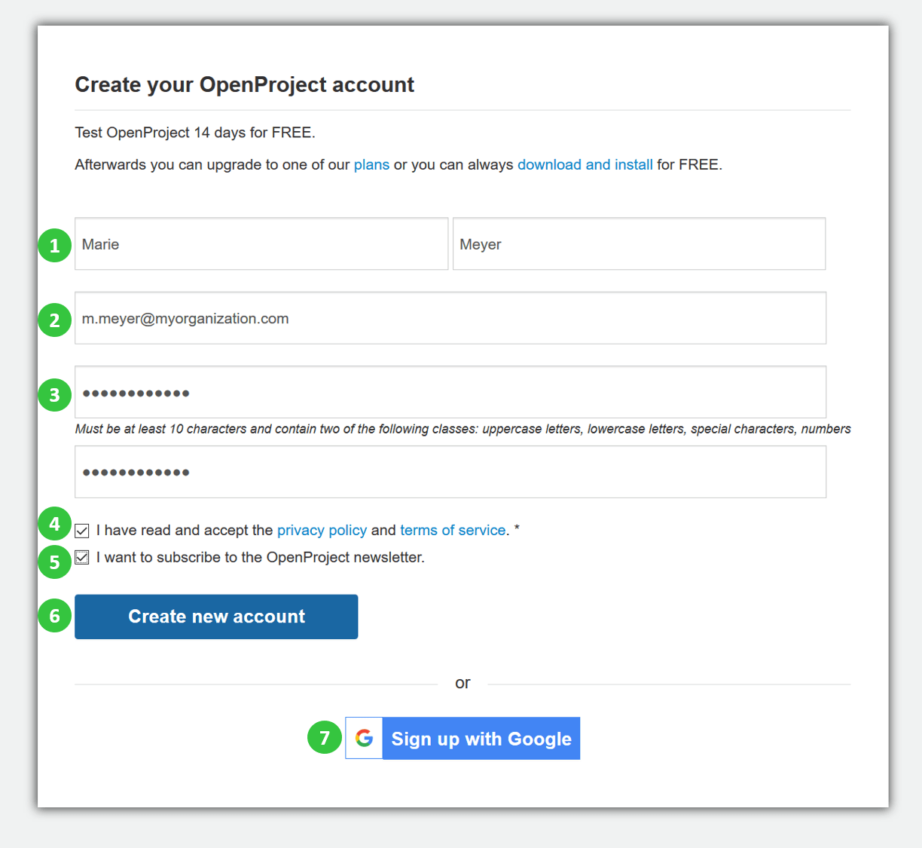The image size is (922, 848).
Task: Focus the email address input field
Action: coord(450,318)
